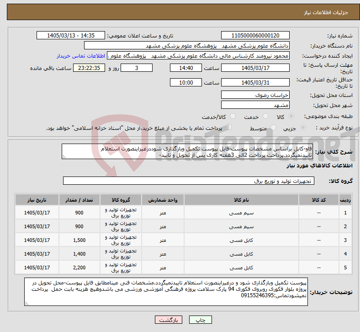Click the واحد شمارش column header
This screenshot has height=332, width=360.
pos(163,200)
